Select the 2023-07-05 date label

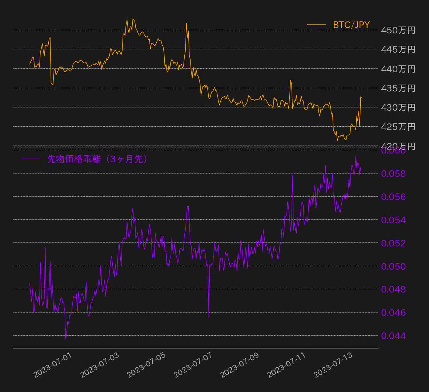(x=146, y=365)
